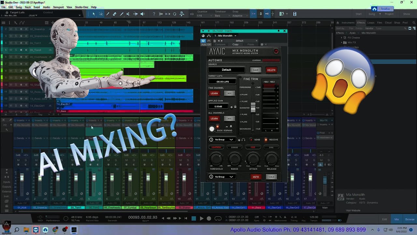
Task: Click the lock icon next to applied gain
Action: point(235,107)
